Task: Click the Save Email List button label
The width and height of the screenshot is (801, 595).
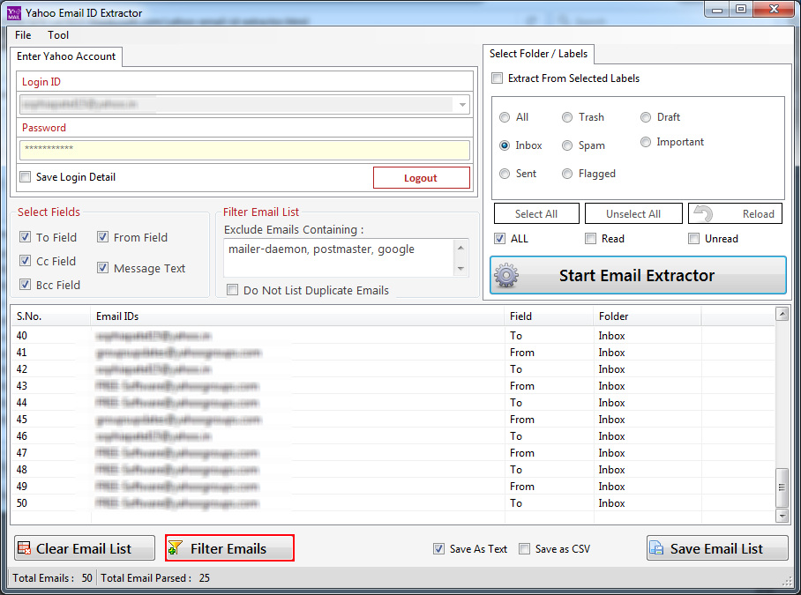Action: tap(716, 548)
